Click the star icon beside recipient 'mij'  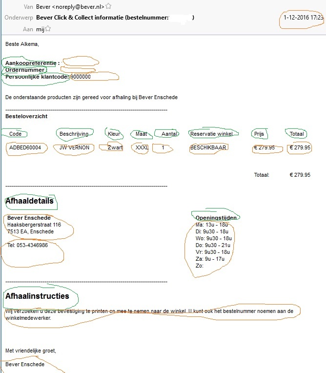pos(48,29)
